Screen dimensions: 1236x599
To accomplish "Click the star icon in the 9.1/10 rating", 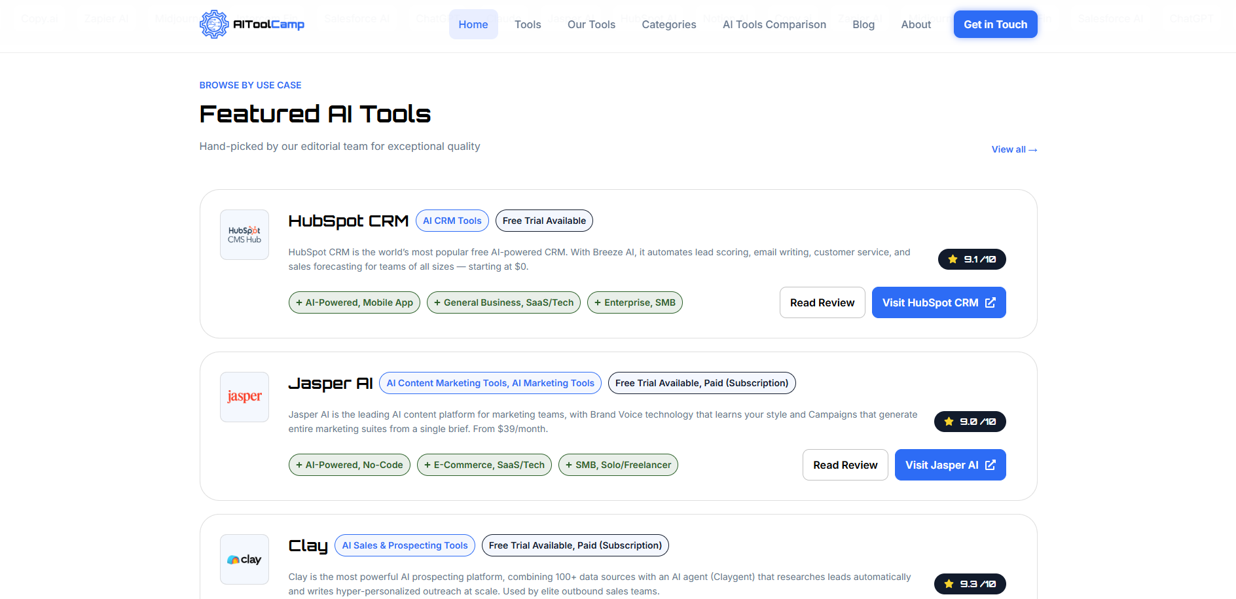I will (x=953, y=259).
